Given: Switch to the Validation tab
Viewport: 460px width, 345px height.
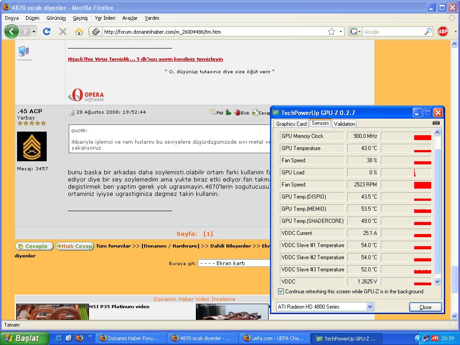Looking at the screenshot, I should click(x=345, y=124).
